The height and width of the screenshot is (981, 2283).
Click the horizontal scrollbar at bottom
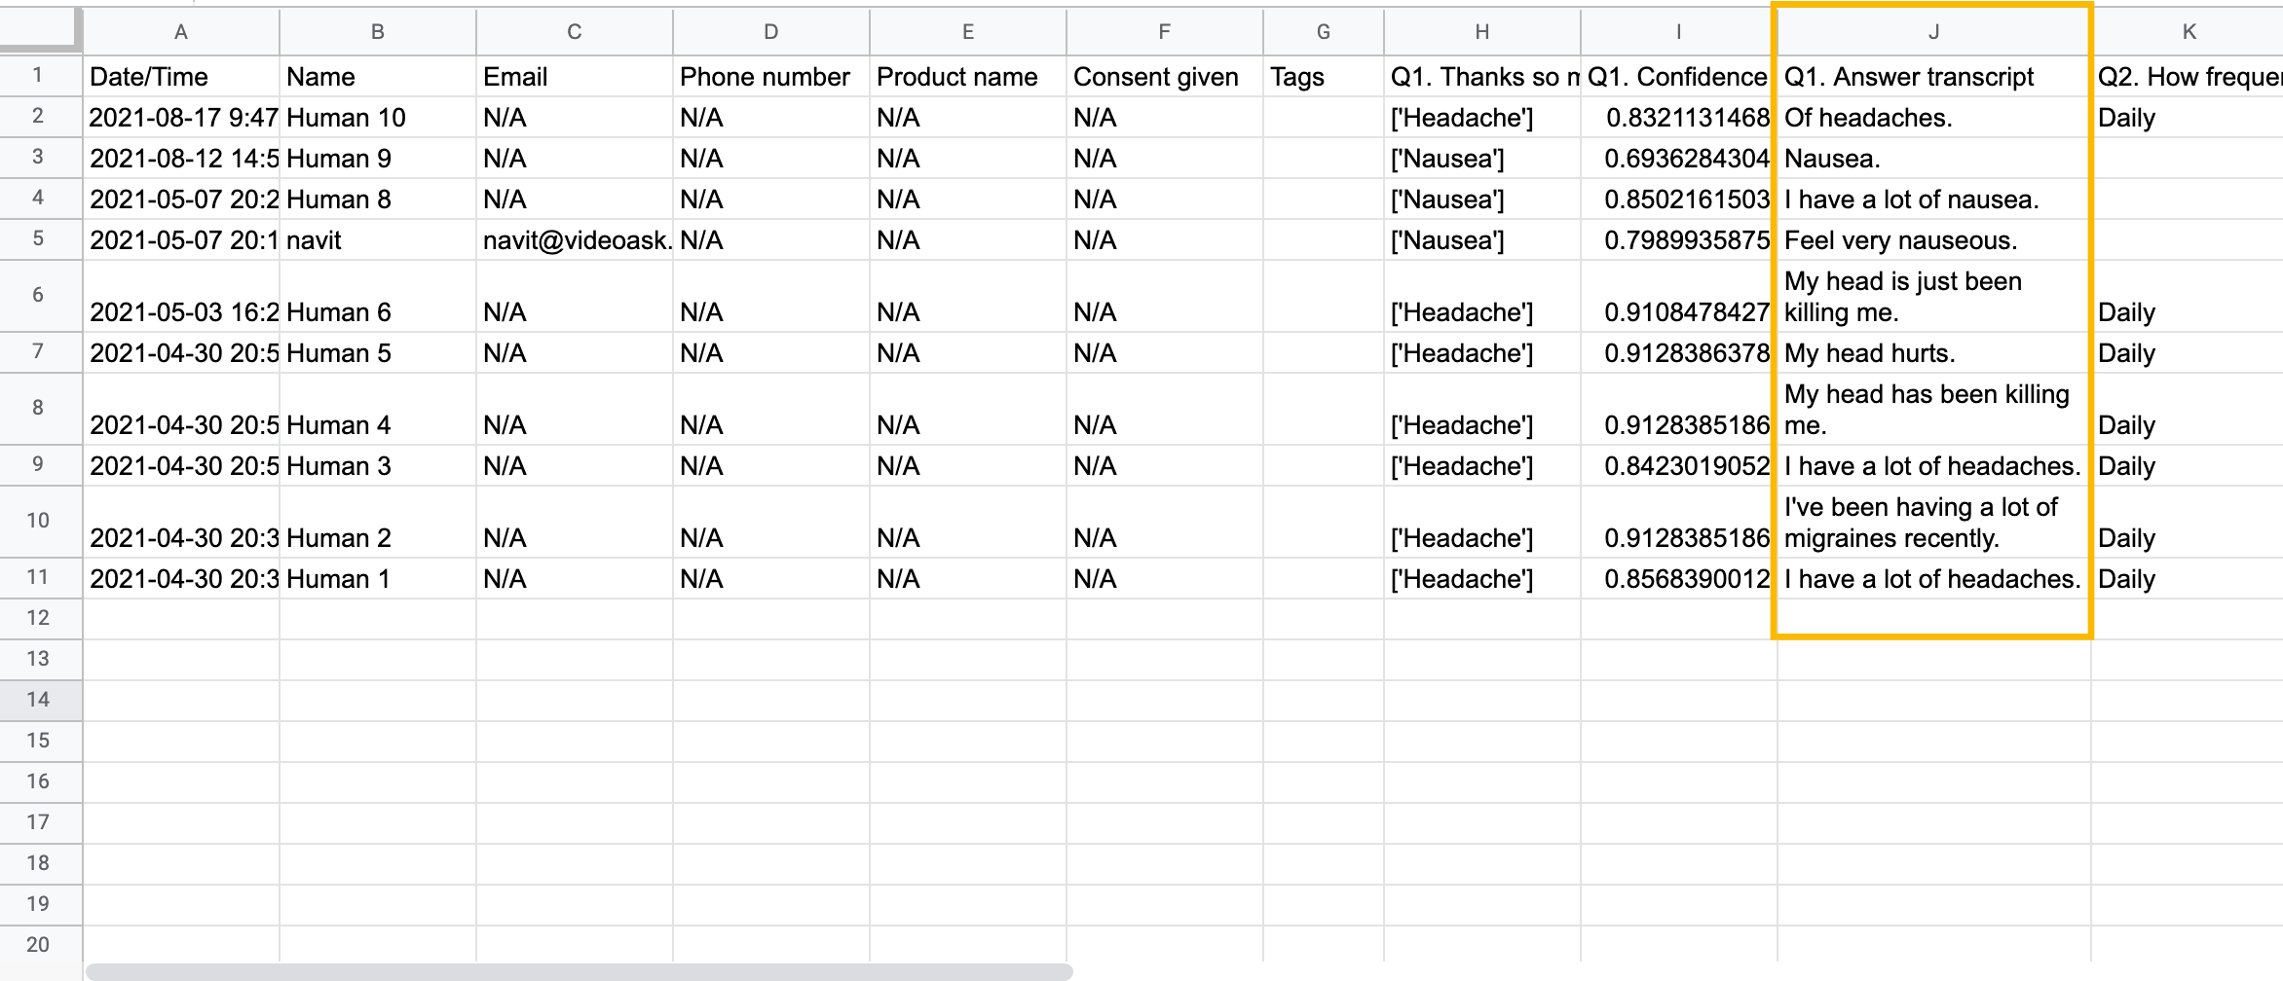(x=580, y=971)
